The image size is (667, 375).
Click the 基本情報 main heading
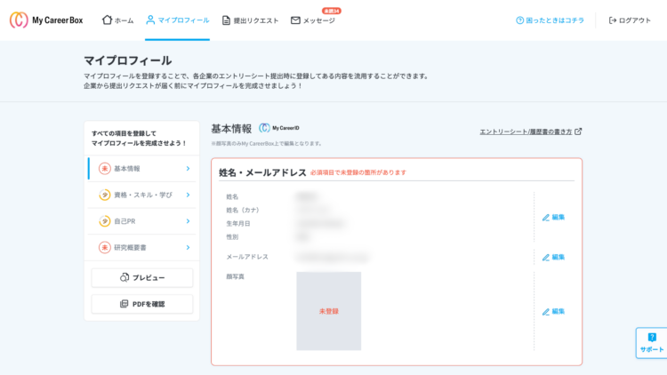click(231, 128)
